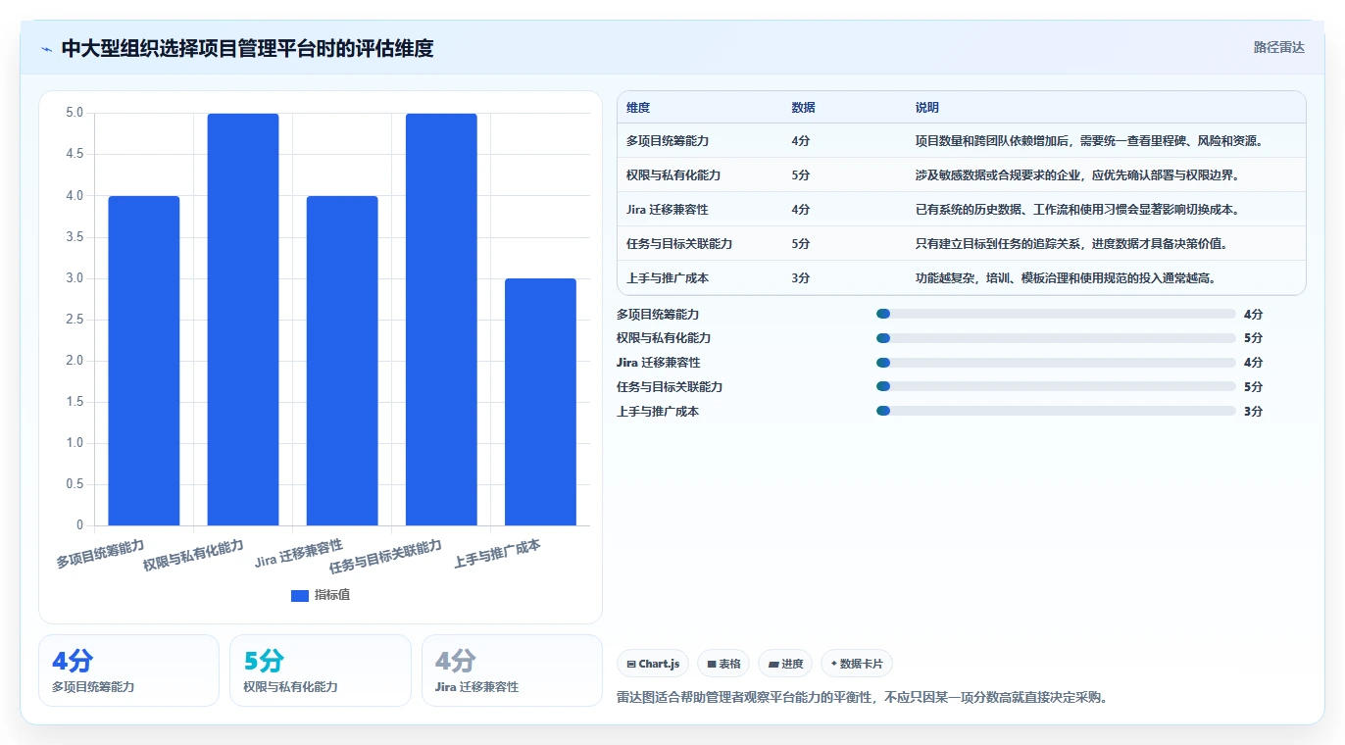Click the 进度 tag chip
This screenshot has width=1345, height=745.
tap(785, 664)
